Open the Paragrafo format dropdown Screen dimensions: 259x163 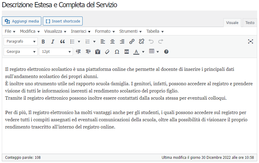tap(21, 41)
